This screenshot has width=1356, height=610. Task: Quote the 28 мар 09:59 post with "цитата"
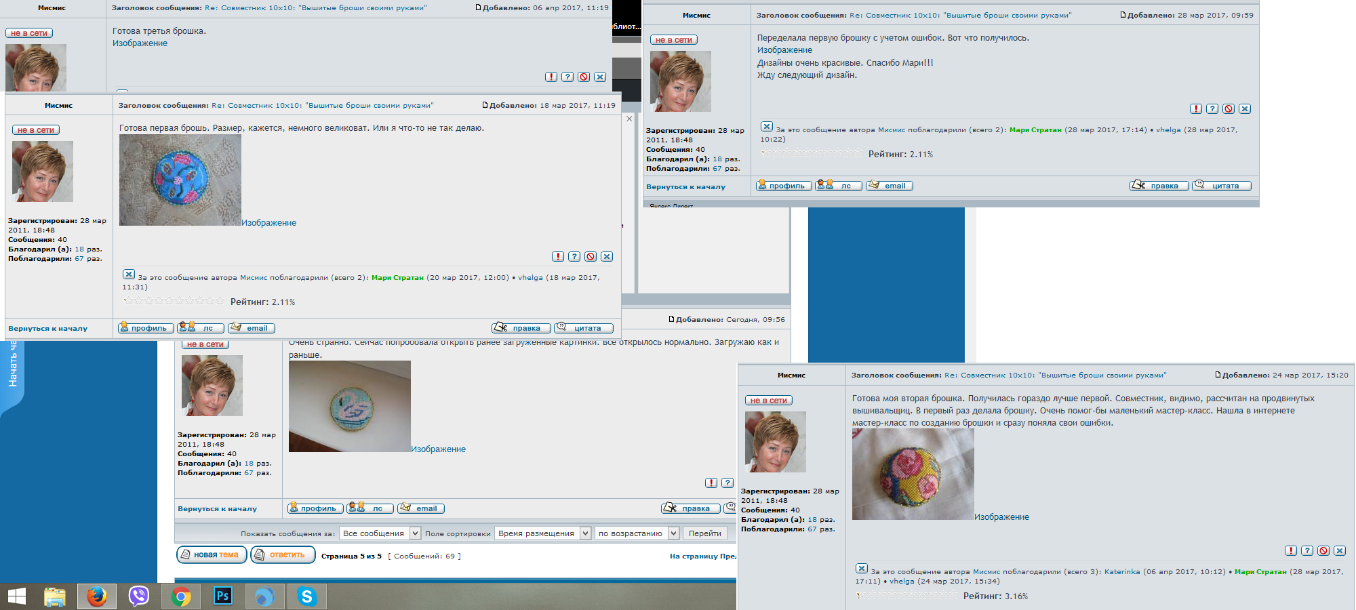pos(1221,186)
